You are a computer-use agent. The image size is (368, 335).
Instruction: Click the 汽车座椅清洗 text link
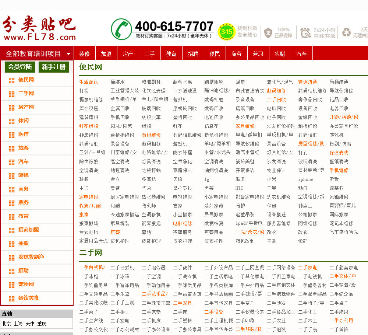[344, 232]
